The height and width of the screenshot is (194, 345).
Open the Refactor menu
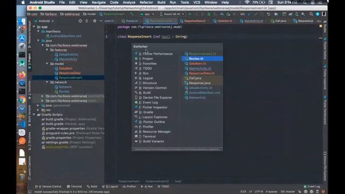point(146,2)
